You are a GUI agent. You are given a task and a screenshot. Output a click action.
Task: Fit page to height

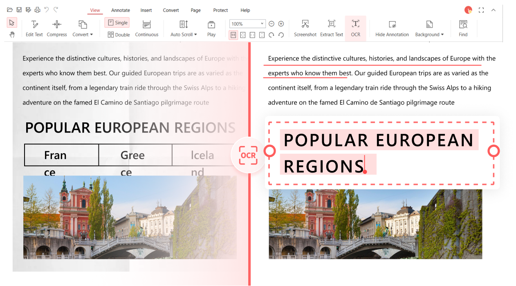262,35
